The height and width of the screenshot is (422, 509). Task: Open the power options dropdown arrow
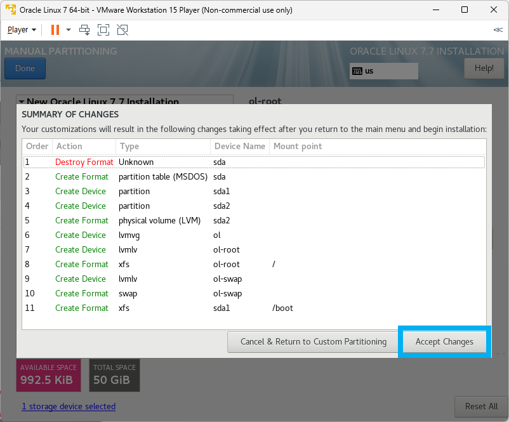69,30
